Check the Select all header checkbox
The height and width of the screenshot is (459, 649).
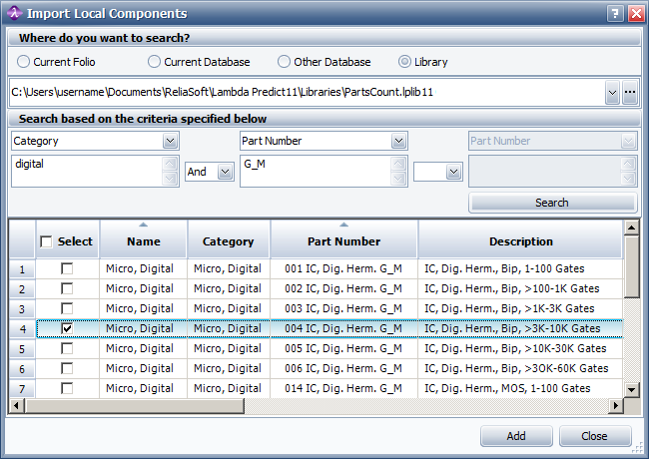(x=46, y=241)
